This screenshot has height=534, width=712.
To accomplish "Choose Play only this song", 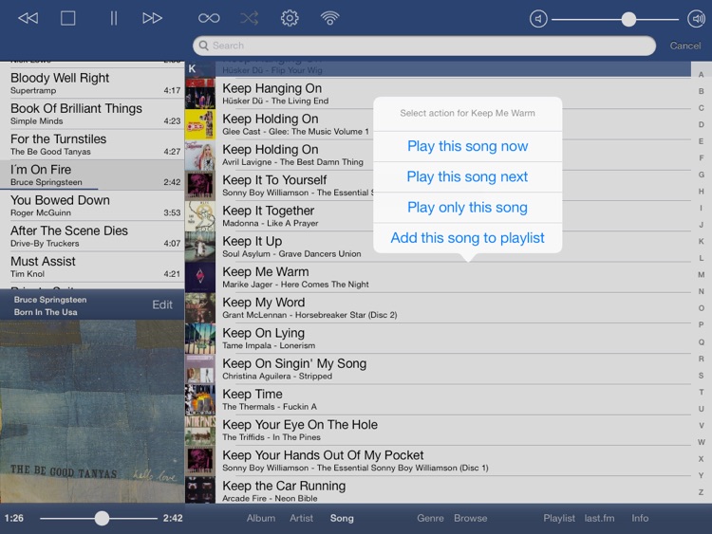I will pyautogui.click(x=467, y=208).
